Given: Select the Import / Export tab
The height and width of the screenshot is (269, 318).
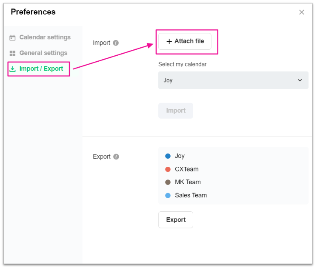Looking at the screenshot, I should pyautogui.click(x=41, y=69).
